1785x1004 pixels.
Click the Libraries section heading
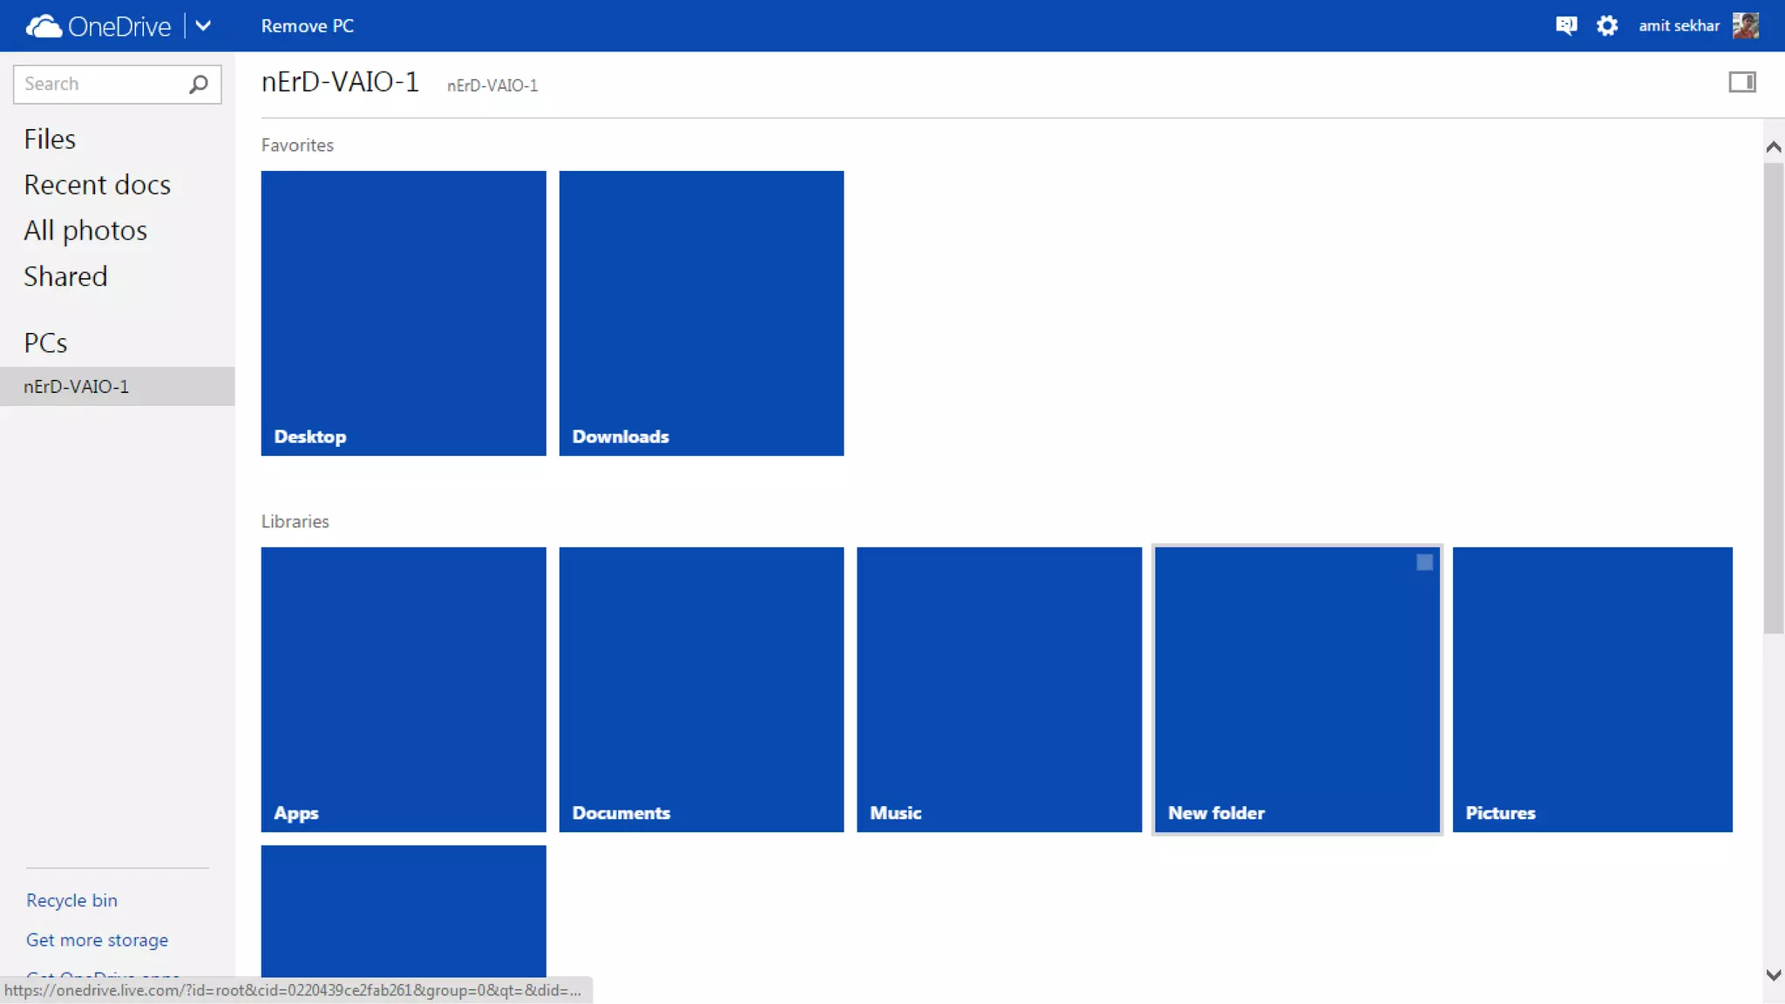pos(295,521)
